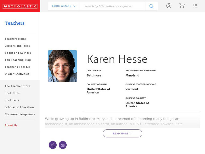The height and width of the screenshot is (154, 205).
Task: Open the user account icon
Action: pyautogui.click(x=169, y=6)
